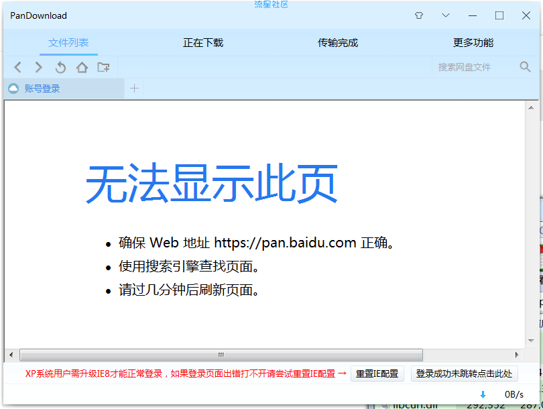Click the 重置IE配置 button
This screenshot has width=543, height=409.
377,373
